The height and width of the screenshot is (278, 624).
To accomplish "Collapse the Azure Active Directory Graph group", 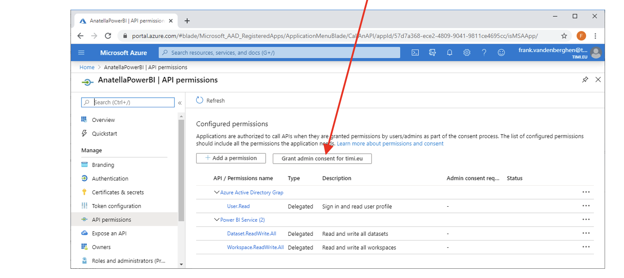I will click(x=216, y=192).
